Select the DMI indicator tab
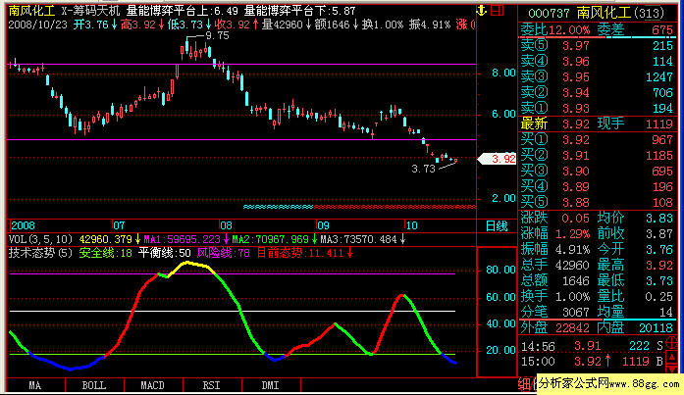This screenshot has height=395, width=684. (x=271, y=385)
